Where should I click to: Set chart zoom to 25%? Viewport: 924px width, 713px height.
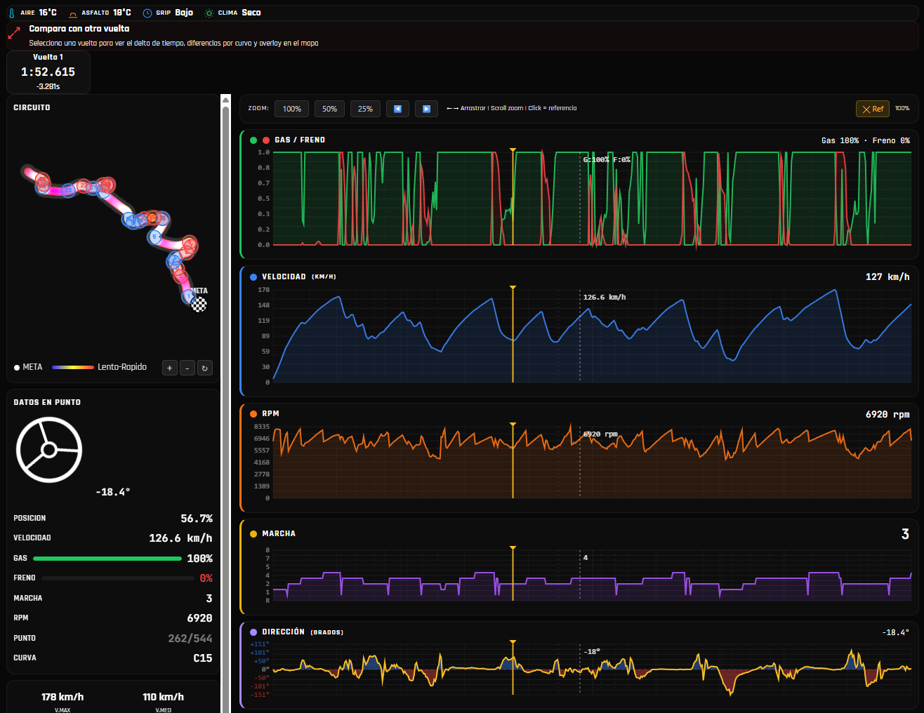click(x=366, y=109)
